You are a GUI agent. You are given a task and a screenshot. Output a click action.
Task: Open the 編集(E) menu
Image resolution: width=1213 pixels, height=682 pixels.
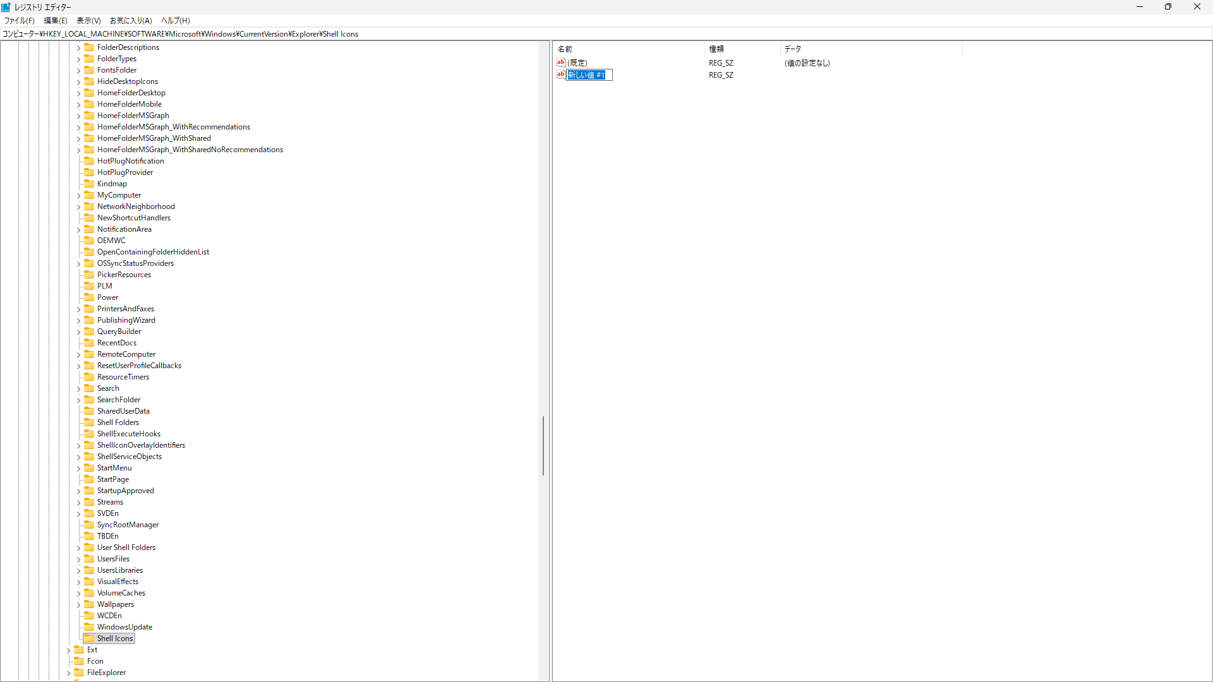tap(56, 21)
